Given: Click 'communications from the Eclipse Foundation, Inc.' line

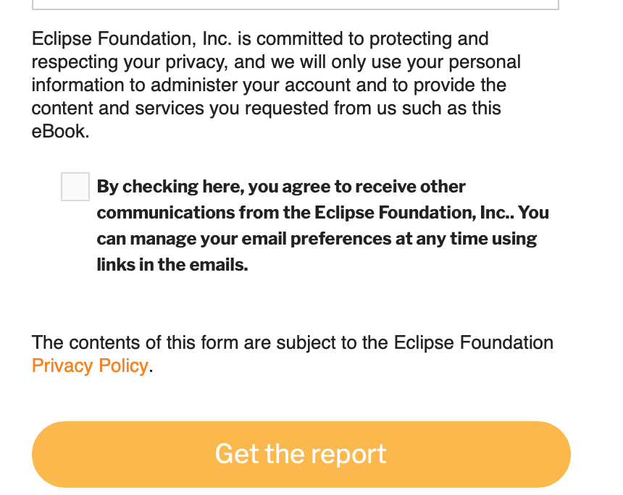Looking at the screenshot, I should (x=322, y=213).
